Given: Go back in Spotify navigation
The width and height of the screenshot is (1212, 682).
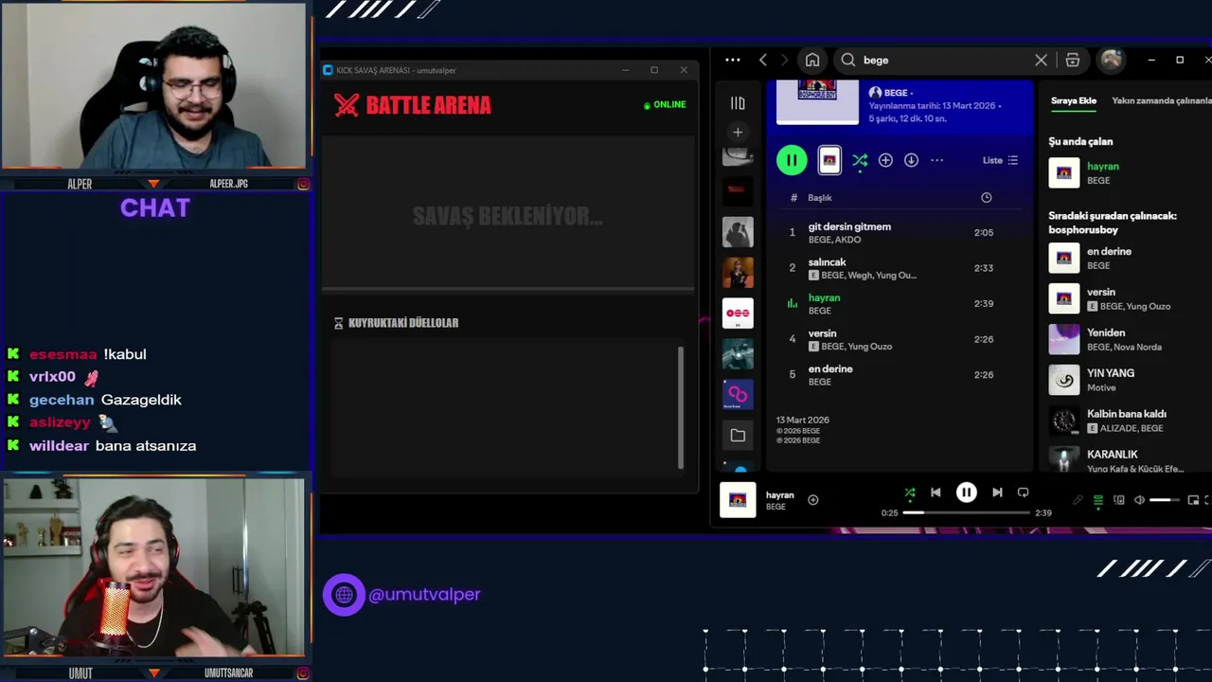Looking at the screenshot, I should [763, 60].
